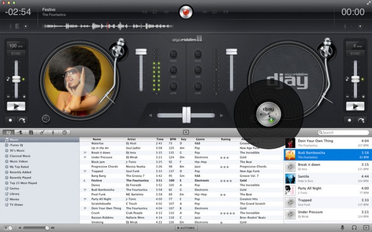This screenshot has height=232, width=372.
Task: Play the right deck
Action: 355,106
